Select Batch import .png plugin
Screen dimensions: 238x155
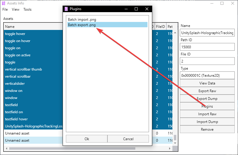(x=82, y=20)
